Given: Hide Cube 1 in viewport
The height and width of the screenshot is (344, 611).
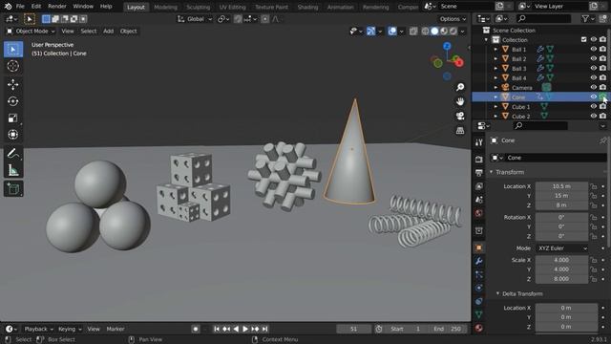Looking at the screenshot, I should click(x=593, y=106).
